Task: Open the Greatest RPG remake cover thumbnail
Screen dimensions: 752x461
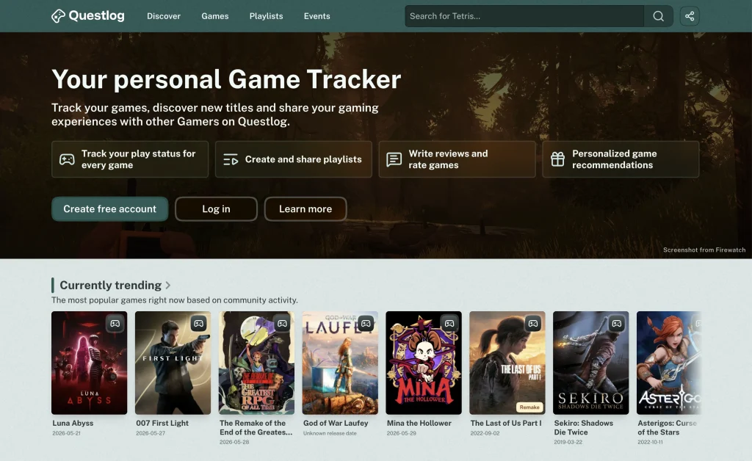Action: [x=256, y=363]
